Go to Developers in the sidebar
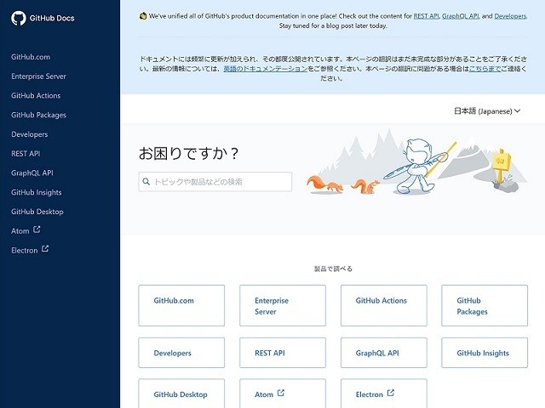545x408 pixels. 30,134
